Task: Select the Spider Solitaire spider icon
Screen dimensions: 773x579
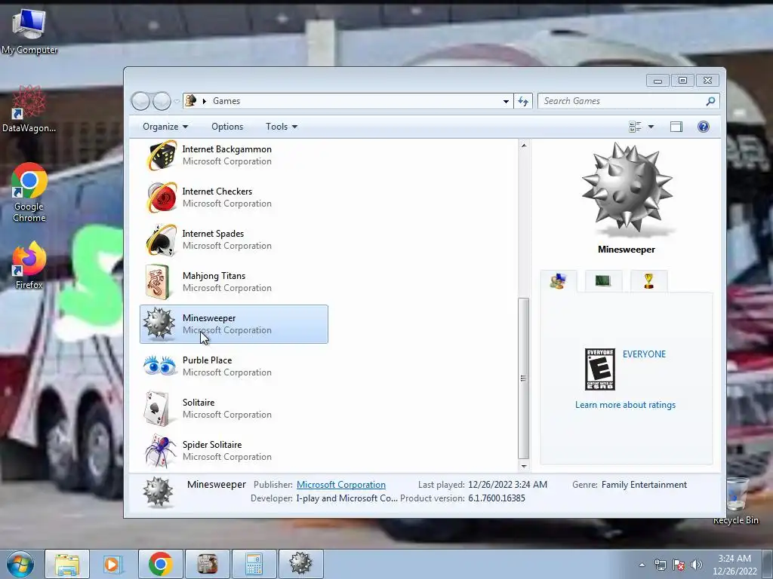Action: [x=160, y=451]
